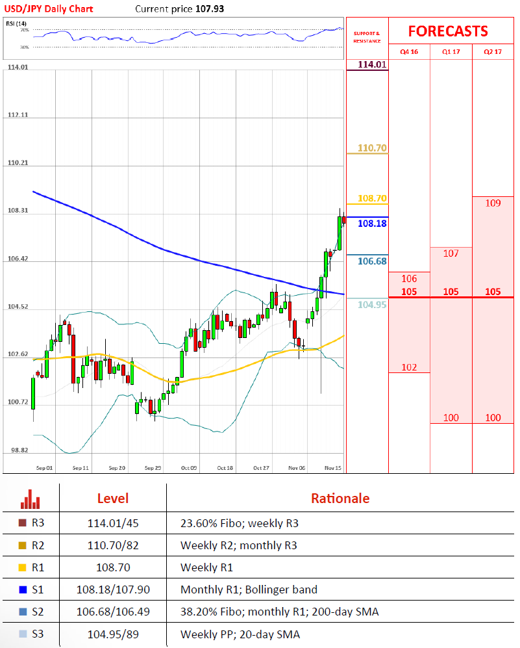Image resolution: width=520 pixels, height=648 pixels.
Task: Click the 110.21 price axis label
Action: pyautogui.click(x=18, y=163)
